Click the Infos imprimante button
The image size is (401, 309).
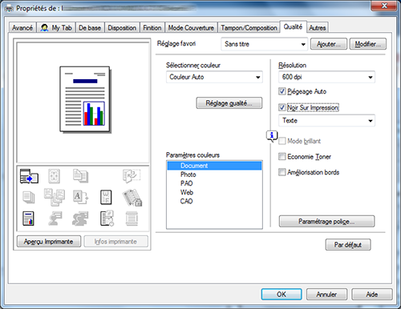pos(115,242)
